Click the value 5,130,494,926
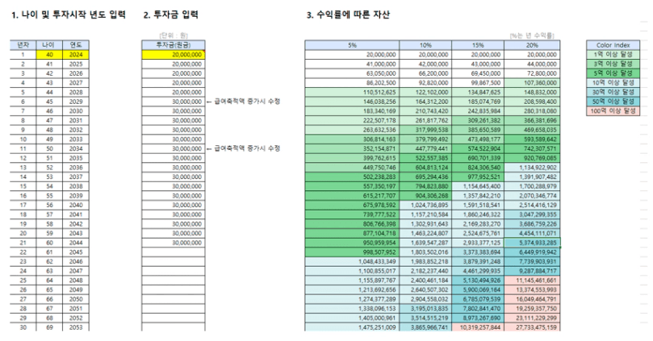The width and height of the screenshot is (653, 341). pos(478,281)
